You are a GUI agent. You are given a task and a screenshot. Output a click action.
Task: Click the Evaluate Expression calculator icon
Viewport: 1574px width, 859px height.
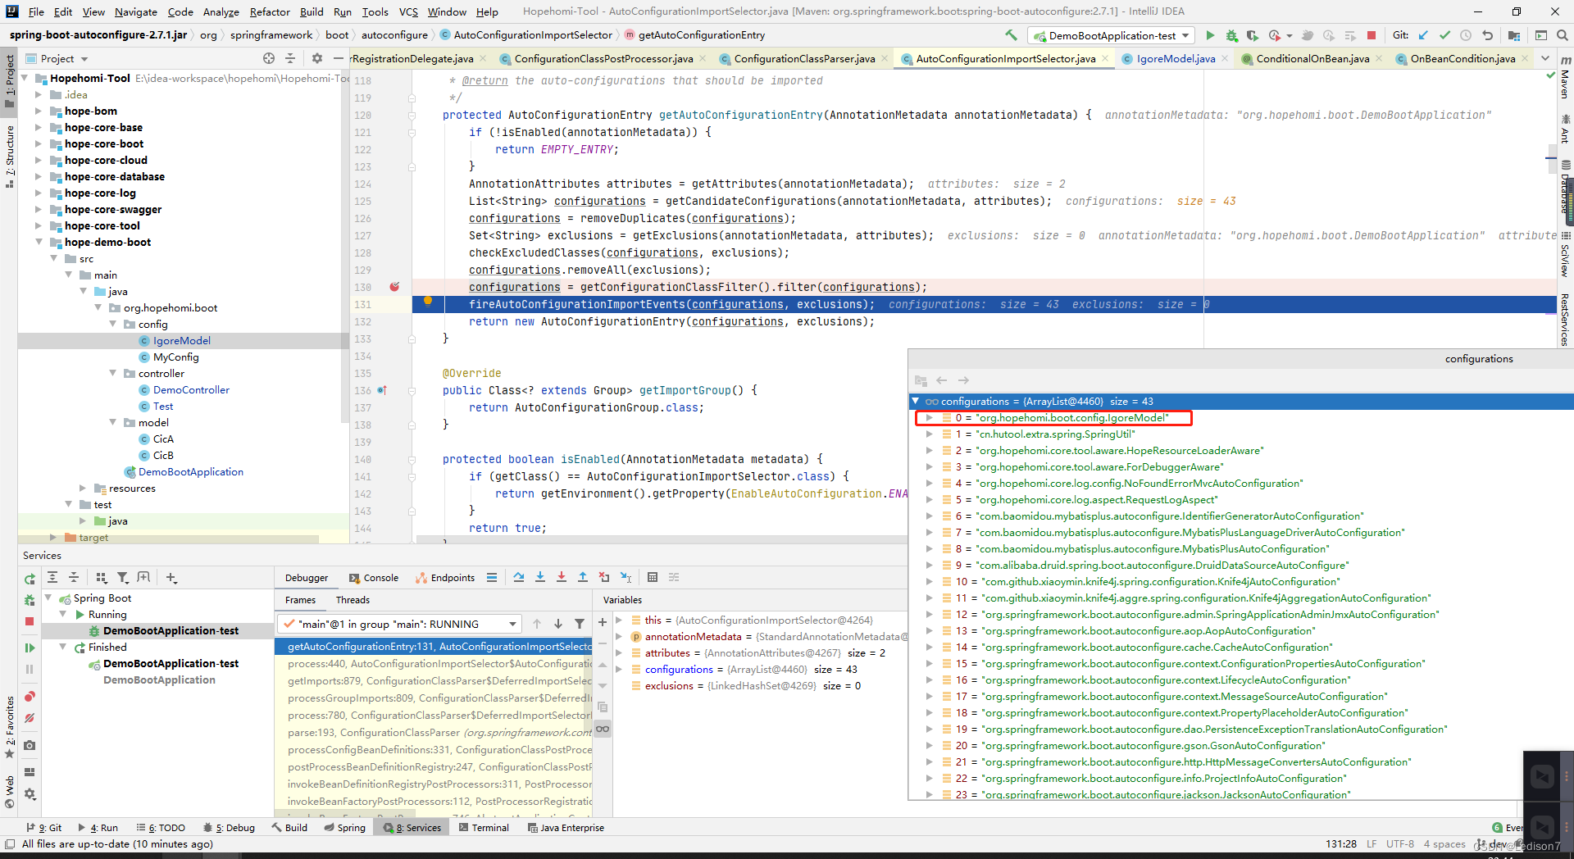tap(653, 577)
